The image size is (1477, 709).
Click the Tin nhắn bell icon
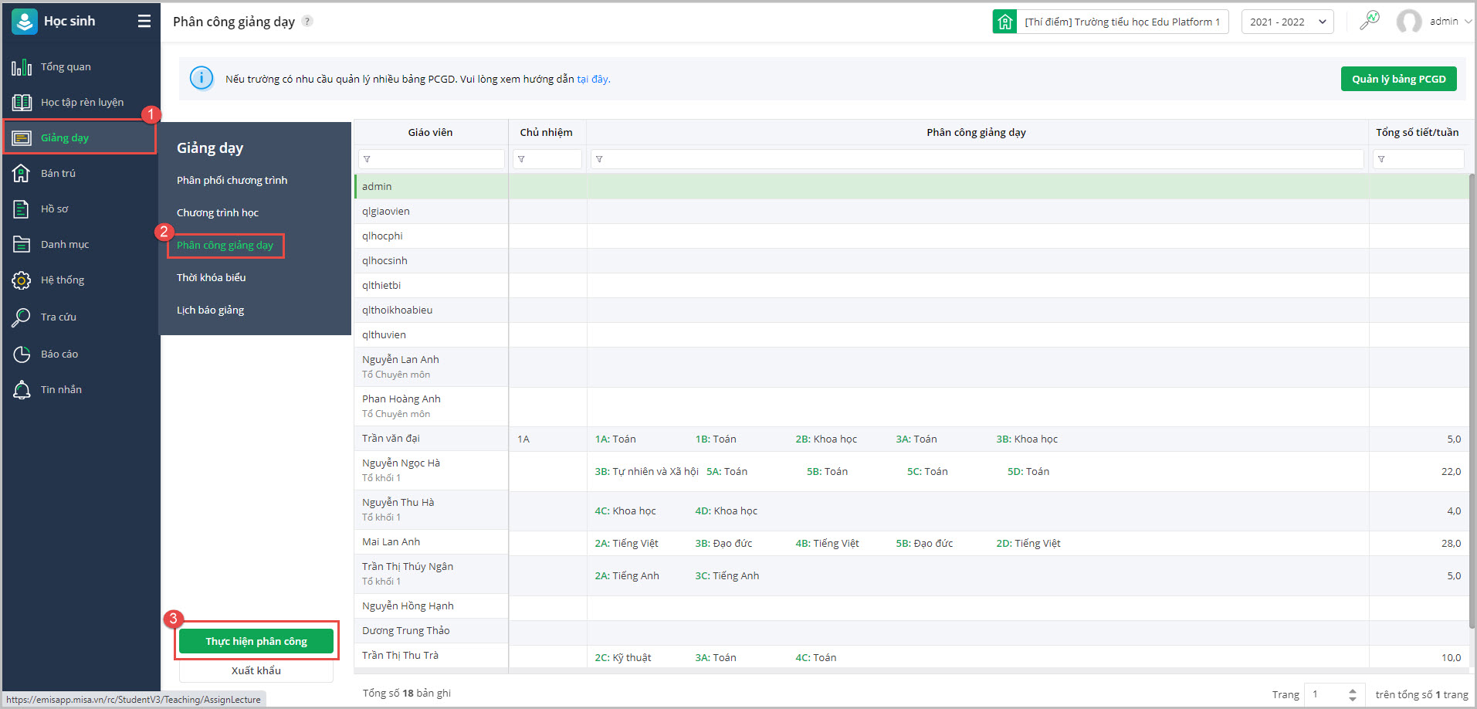pyautogui.click(x=22, y=390)
